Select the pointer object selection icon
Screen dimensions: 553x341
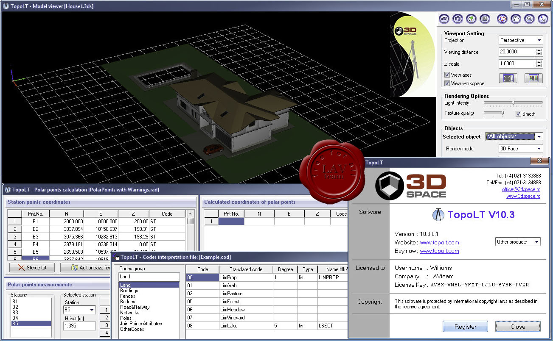(x=543, y=19)
